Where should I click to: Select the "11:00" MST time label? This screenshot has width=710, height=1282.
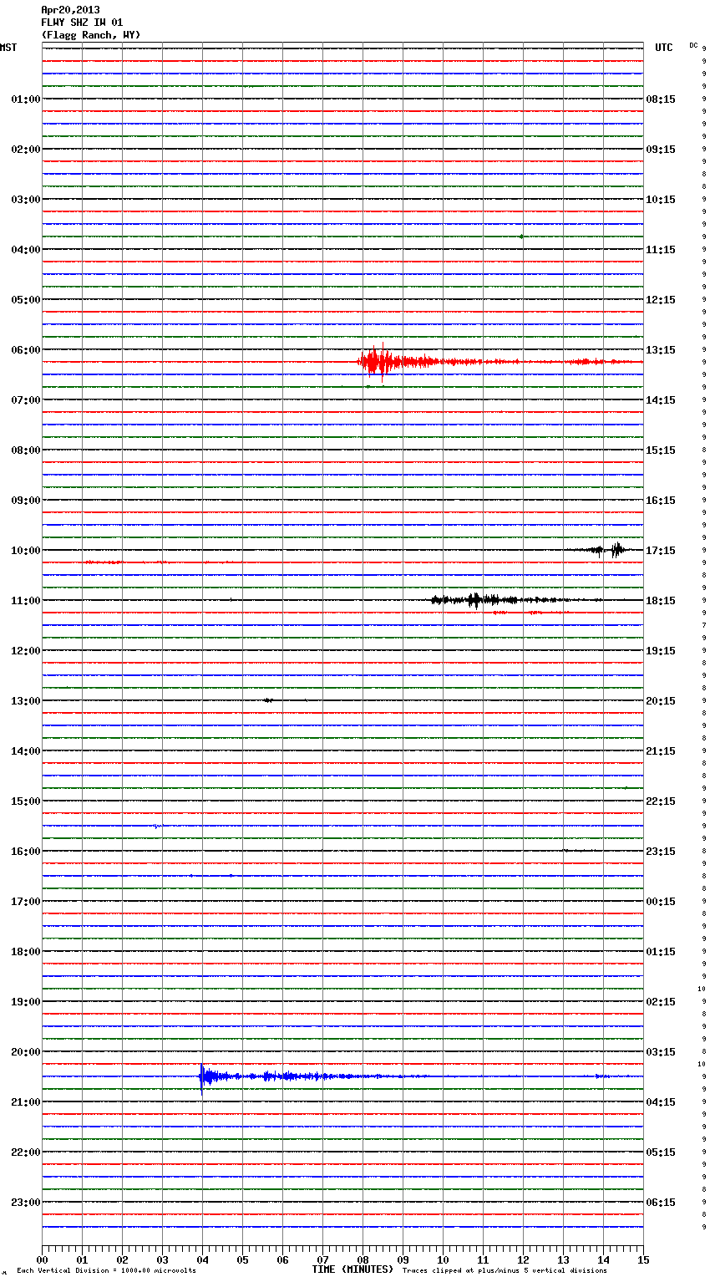pyautogui.click(x=26, y=601)
